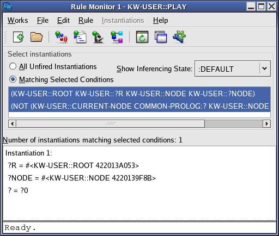Viewport: 279px width, 236px height.
Task: Click the listener icon with red sound waves
Action: point(61,37)
